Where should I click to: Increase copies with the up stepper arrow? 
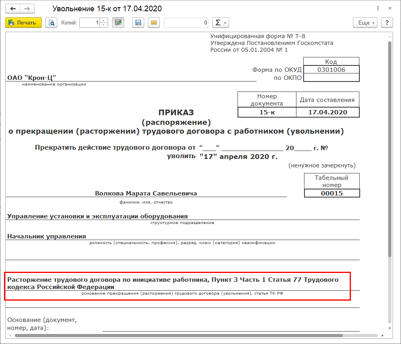click(x=104, y=20)
